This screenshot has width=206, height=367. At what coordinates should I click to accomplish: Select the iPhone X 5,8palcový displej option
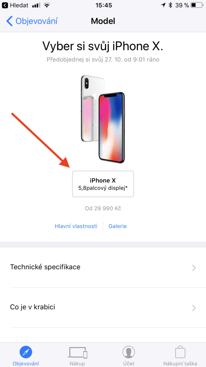[x=103, y=184]
